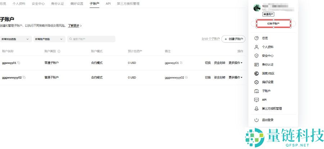The height and width of the screenshot is (149, 324).
Task: Click the 切换子账户 button
Action: click(273, 24)
